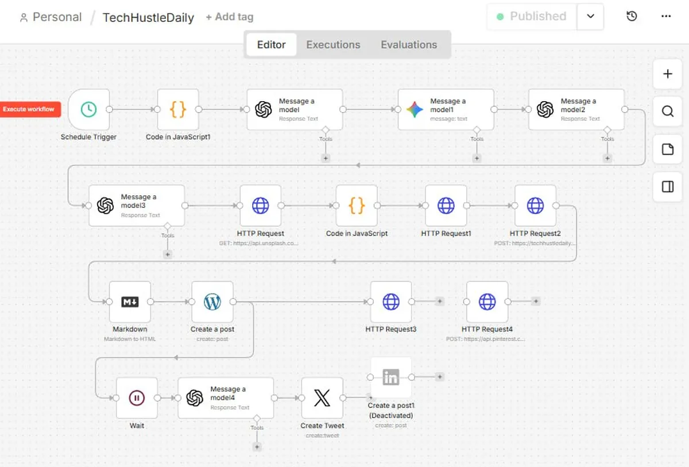Open the canvas search button
Viewport: 689px width, 467px height.
668,111
